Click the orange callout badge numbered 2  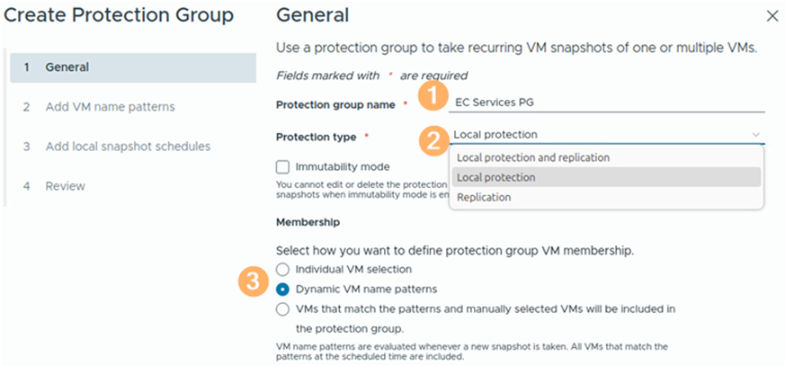[x=434, y=139]
